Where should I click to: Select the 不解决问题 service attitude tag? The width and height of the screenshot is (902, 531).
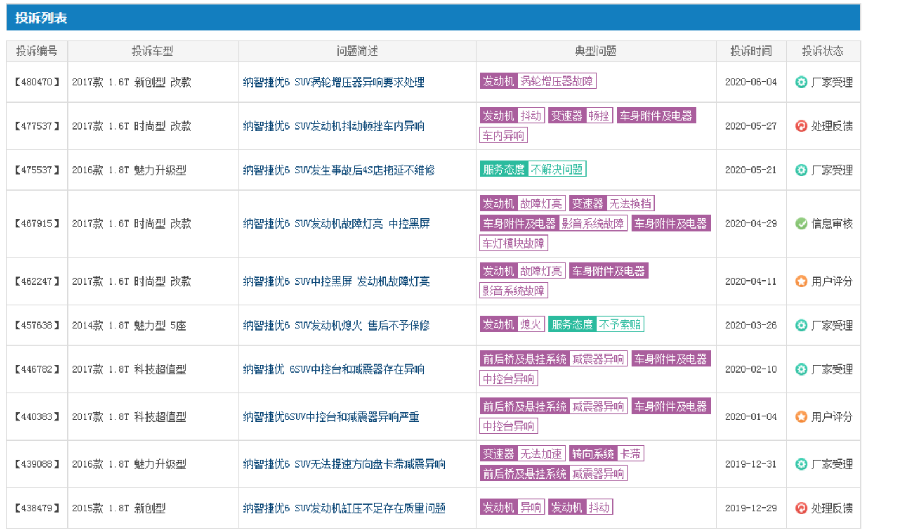(557, 169)
